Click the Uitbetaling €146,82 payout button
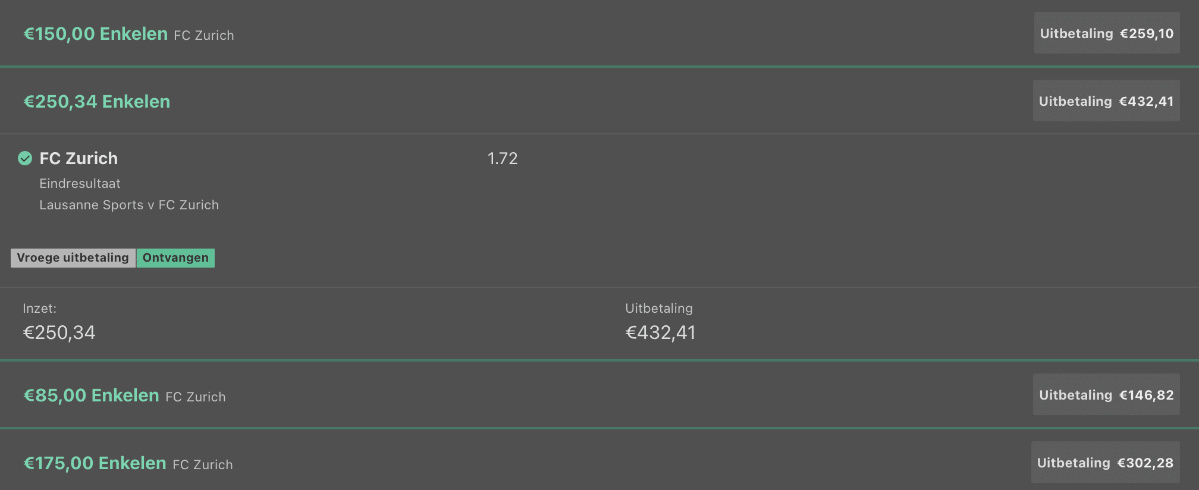 pyautogui.click(x=1106, y=394)
